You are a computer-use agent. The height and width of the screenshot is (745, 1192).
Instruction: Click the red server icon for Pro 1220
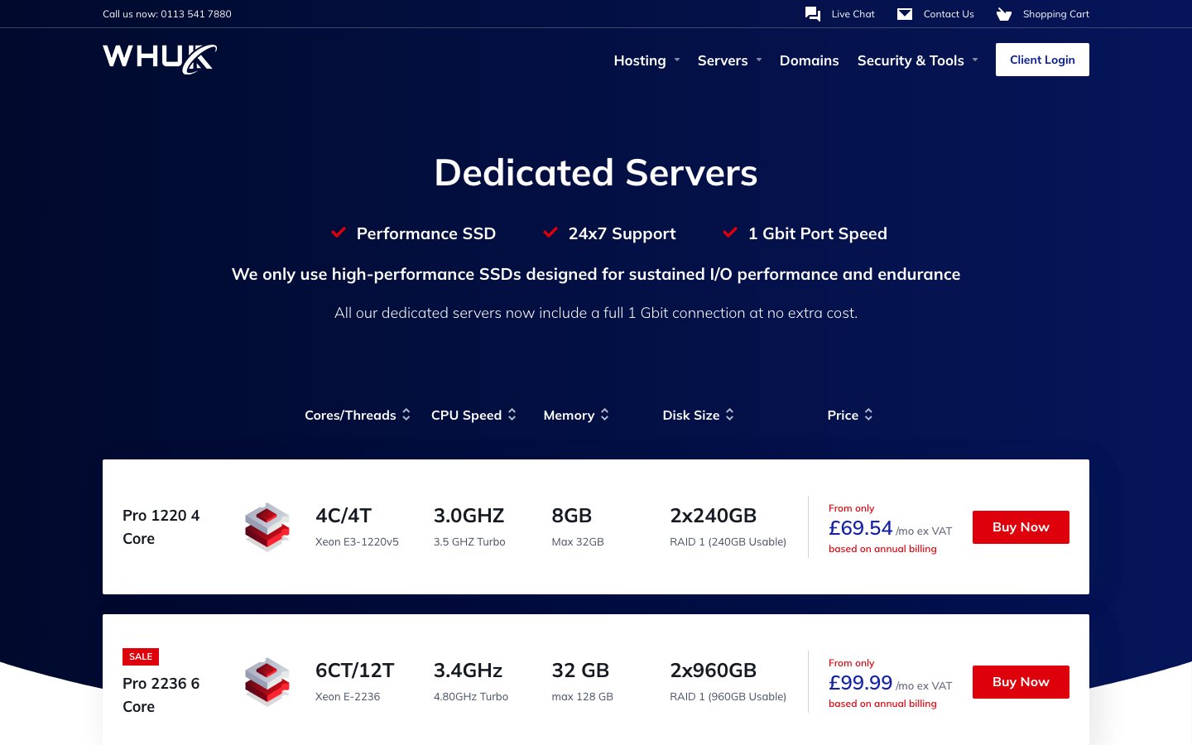click(x=267, y=527)
